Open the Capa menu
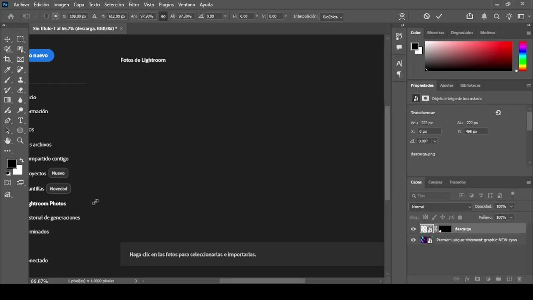The image size is (533, 300). pos(79,5)
